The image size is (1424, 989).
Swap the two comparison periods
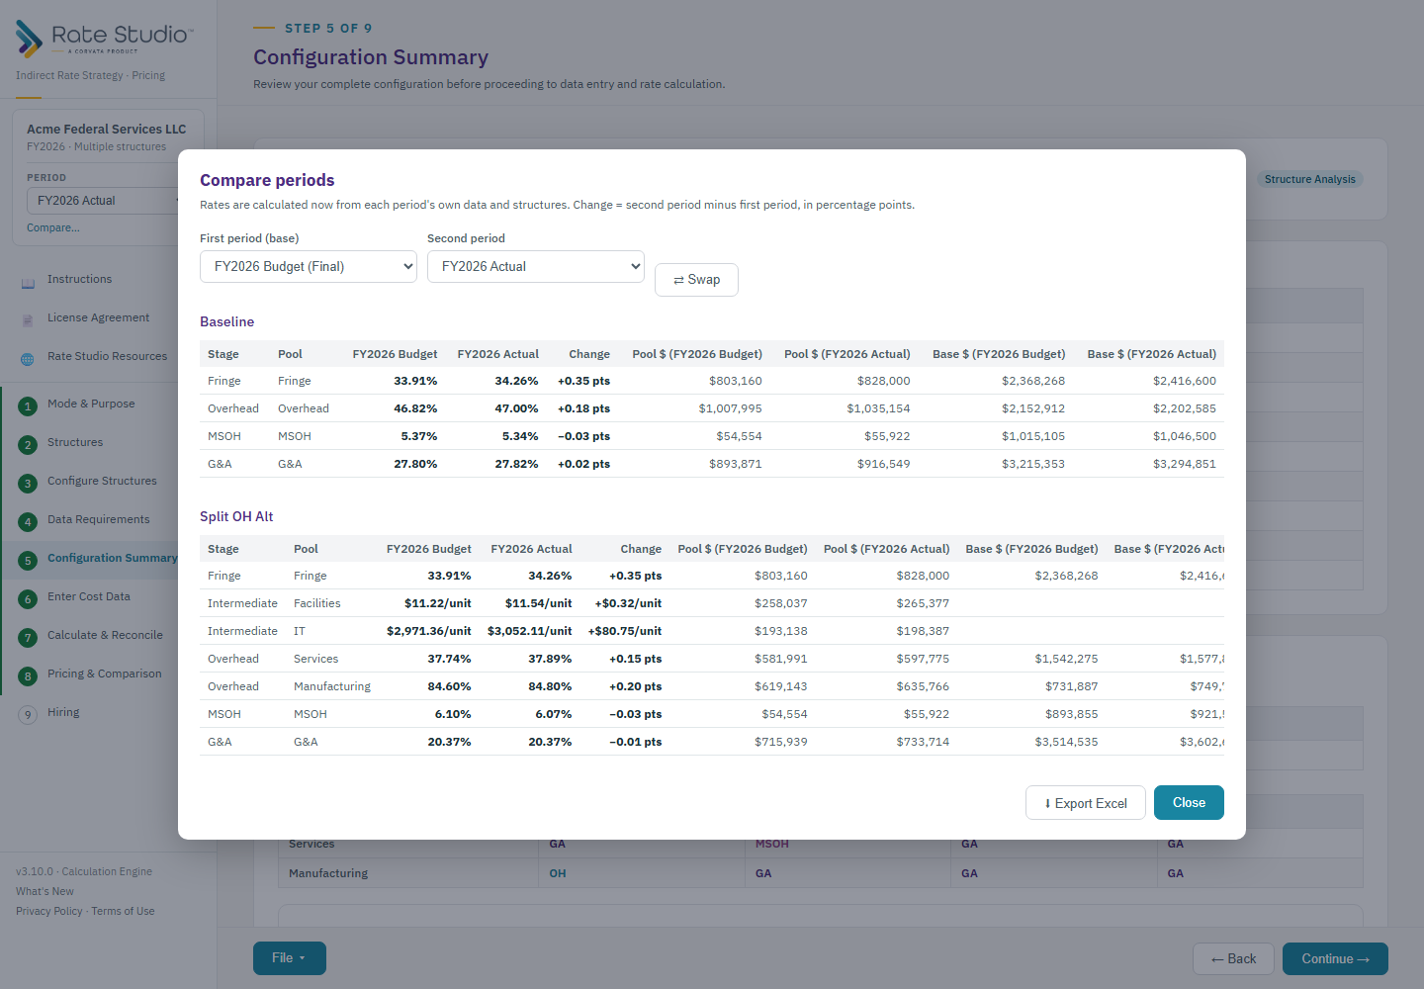(696, 280)
